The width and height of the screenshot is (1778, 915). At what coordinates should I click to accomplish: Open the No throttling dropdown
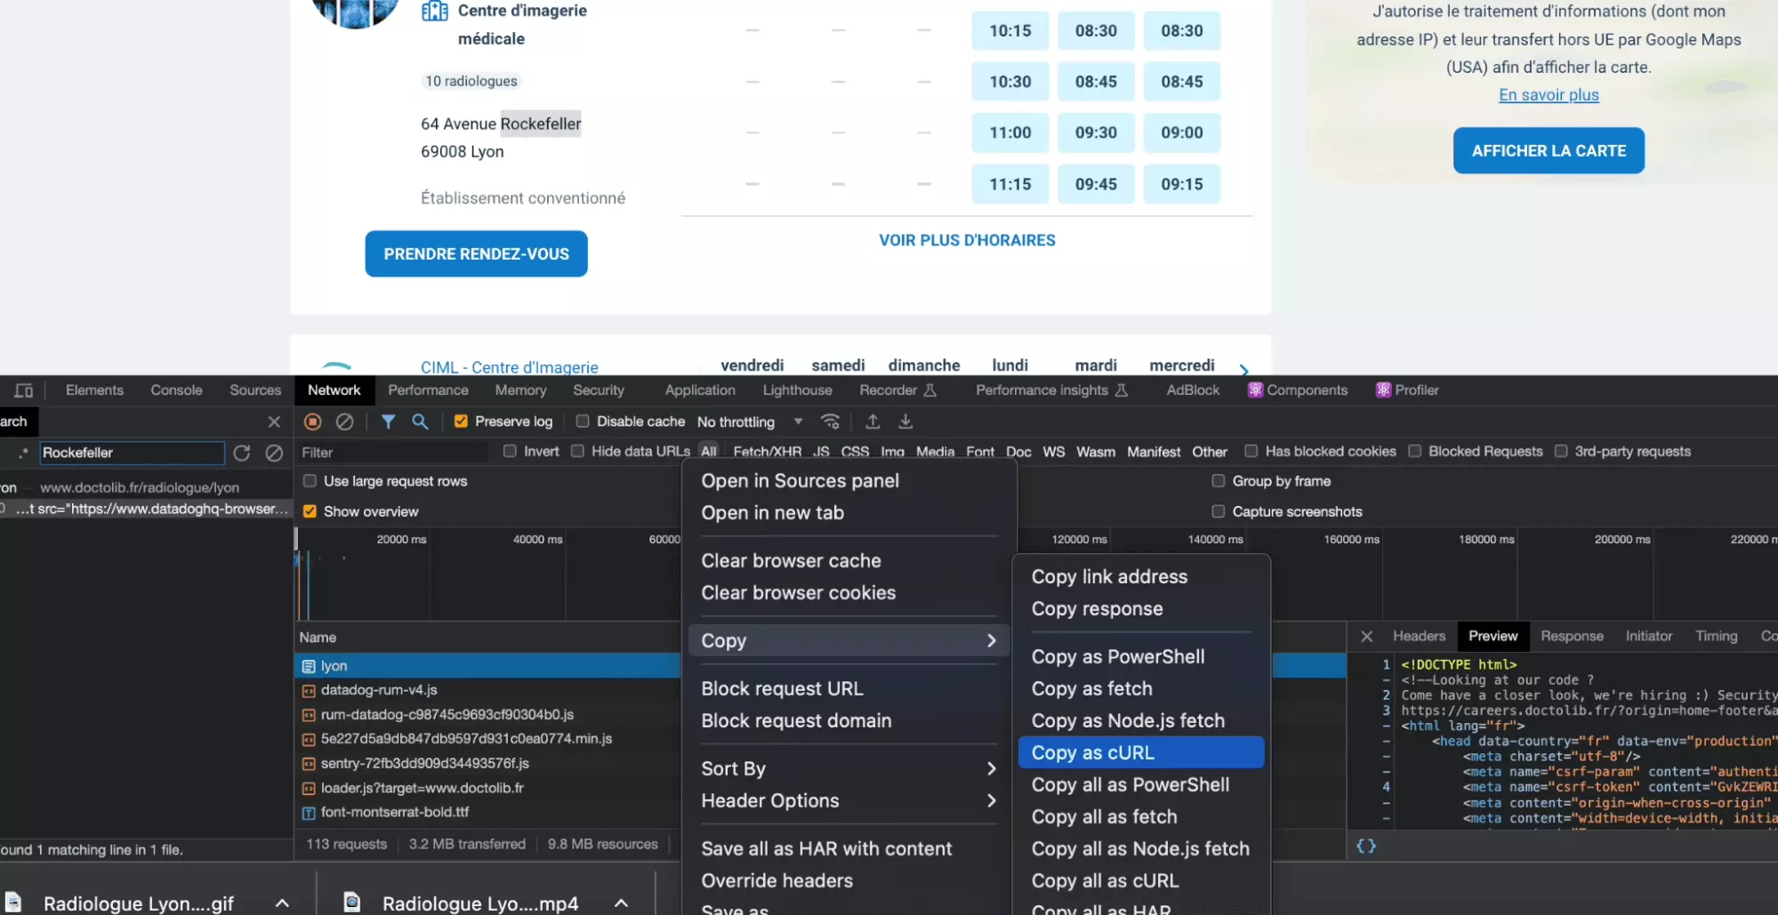coord(749,421)
